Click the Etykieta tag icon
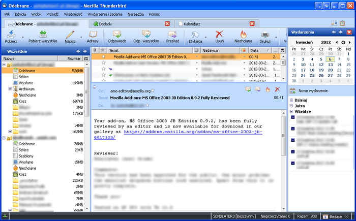Viewport: 356px width, 221px height. pos(195,35)
